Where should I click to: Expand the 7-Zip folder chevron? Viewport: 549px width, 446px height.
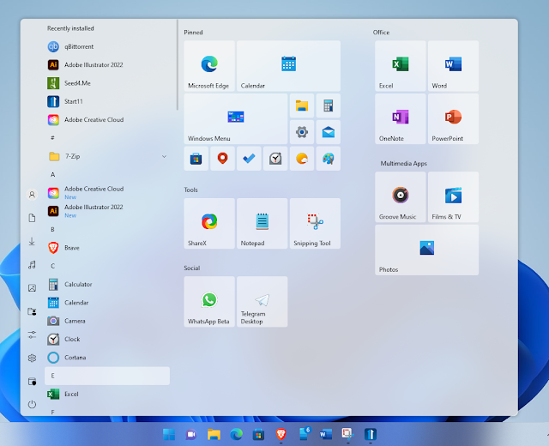tap(164, 156)
